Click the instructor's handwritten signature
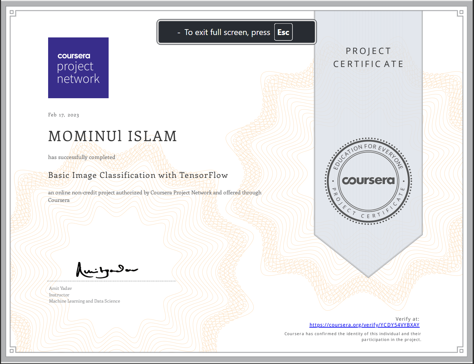This screenshot has height=364, width=474. pos(106,270)
